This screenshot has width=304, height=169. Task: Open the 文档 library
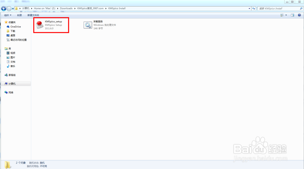click(11, 62)
